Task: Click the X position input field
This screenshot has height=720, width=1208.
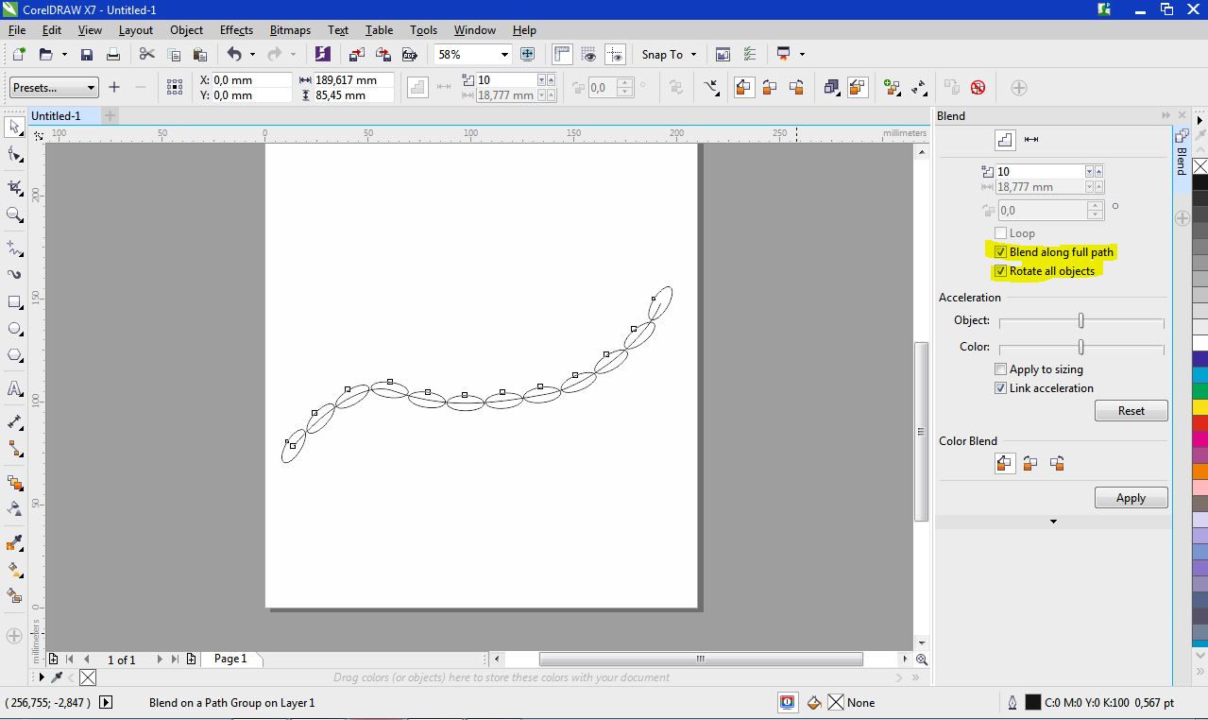Action: pos(250,80)
